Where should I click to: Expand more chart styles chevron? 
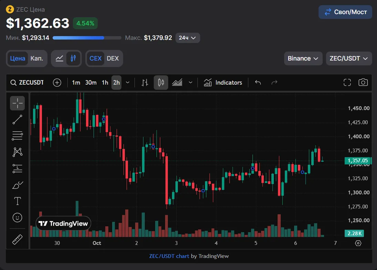(x=191, y=83)
